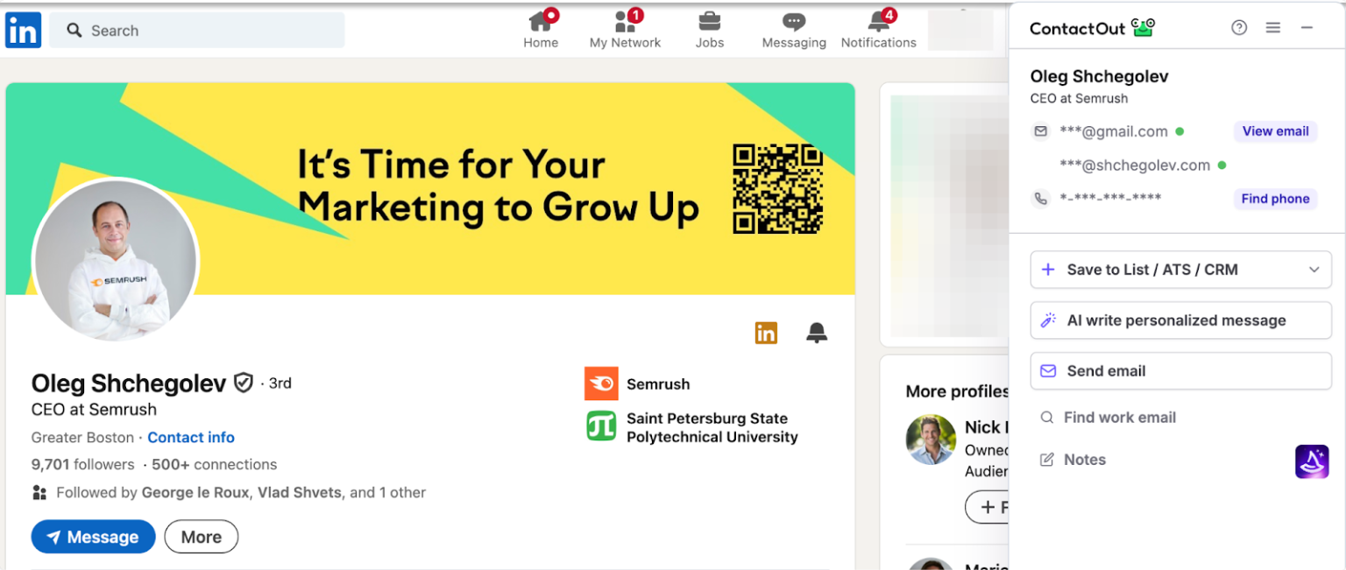
Task: Open the Notifications tab
Action: pyautogui.click(x=878, y=30)
